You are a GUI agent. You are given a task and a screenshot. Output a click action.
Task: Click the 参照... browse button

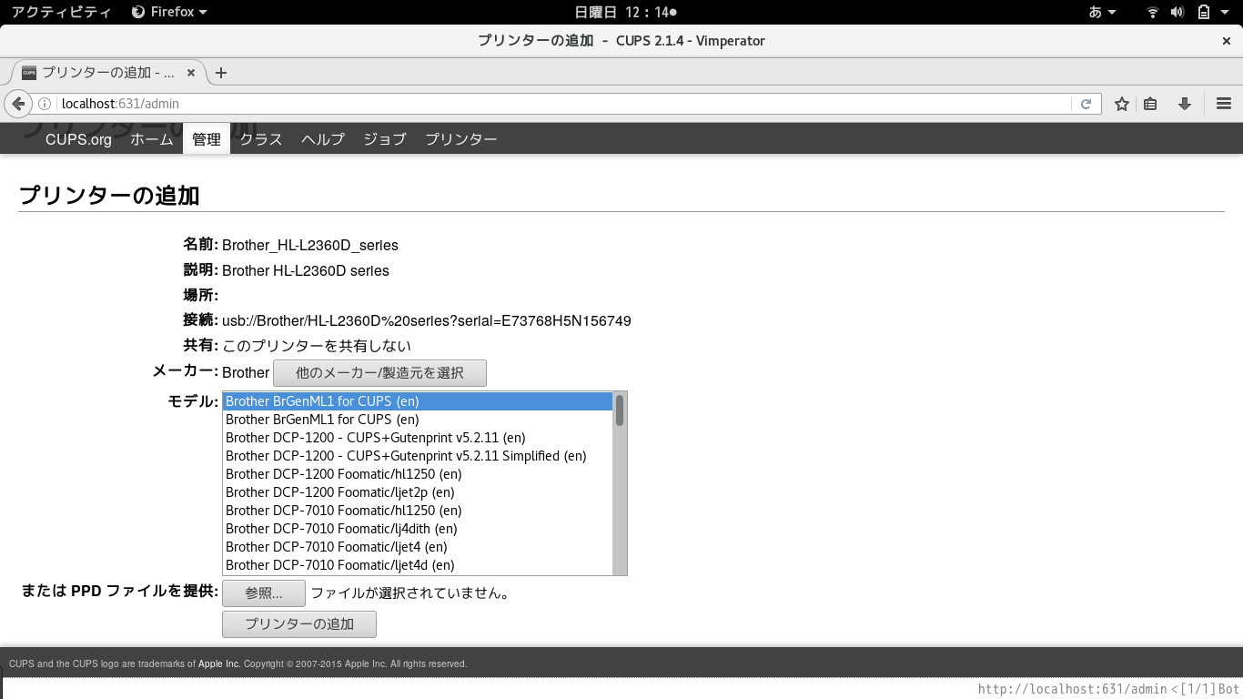[264, 593]
